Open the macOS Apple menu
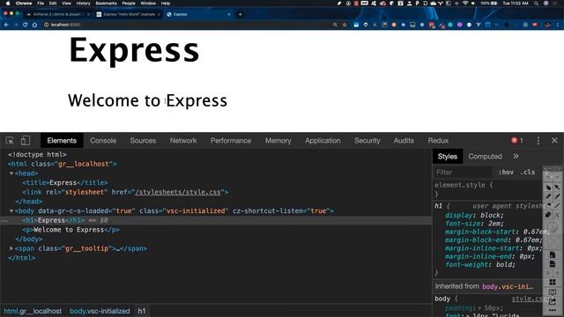 [8, 4]
